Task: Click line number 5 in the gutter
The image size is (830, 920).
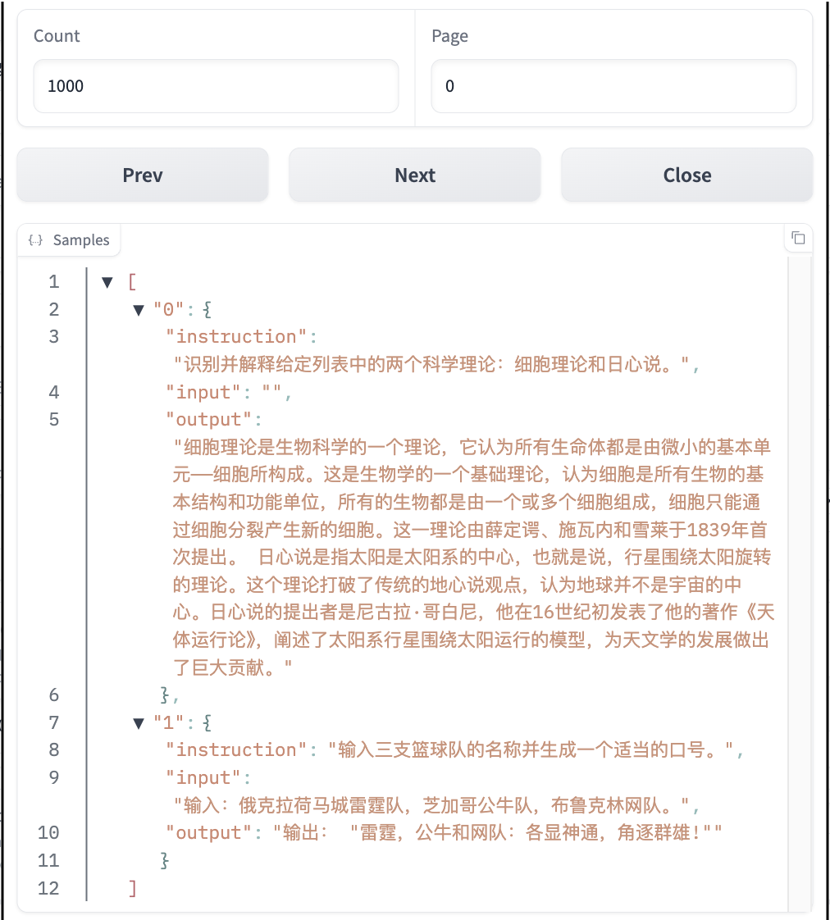Action: 53,419
